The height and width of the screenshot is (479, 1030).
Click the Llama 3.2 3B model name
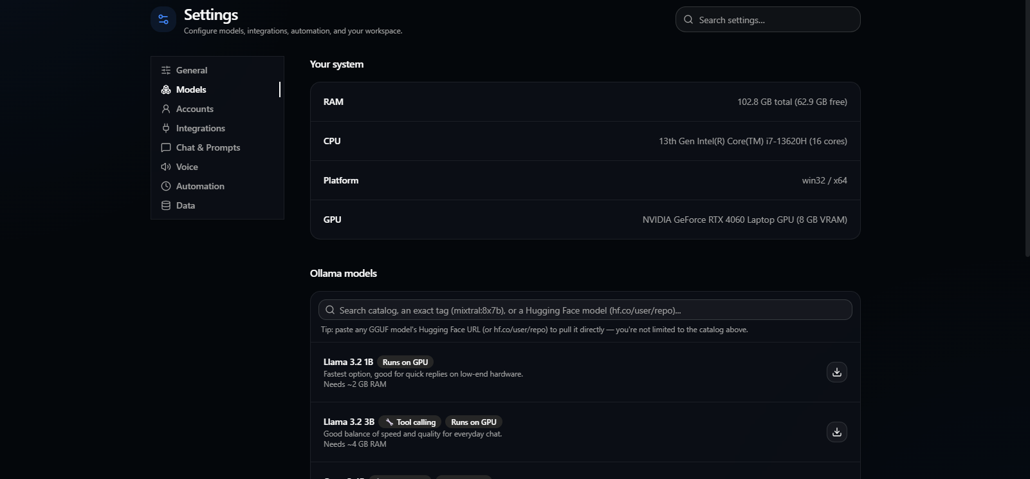click(349, 422)
